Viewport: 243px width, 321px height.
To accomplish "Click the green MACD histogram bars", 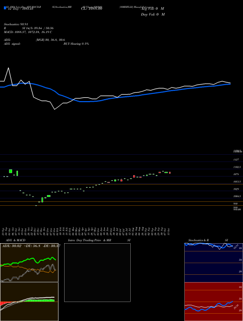I will [40, 301].
